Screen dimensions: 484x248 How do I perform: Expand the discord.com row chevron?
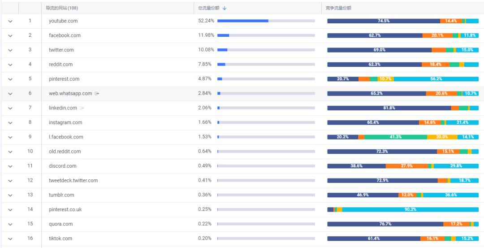pyautogui.click(x=10, y=166)
